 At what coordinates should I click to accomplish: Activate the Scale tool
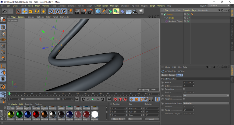31,11
